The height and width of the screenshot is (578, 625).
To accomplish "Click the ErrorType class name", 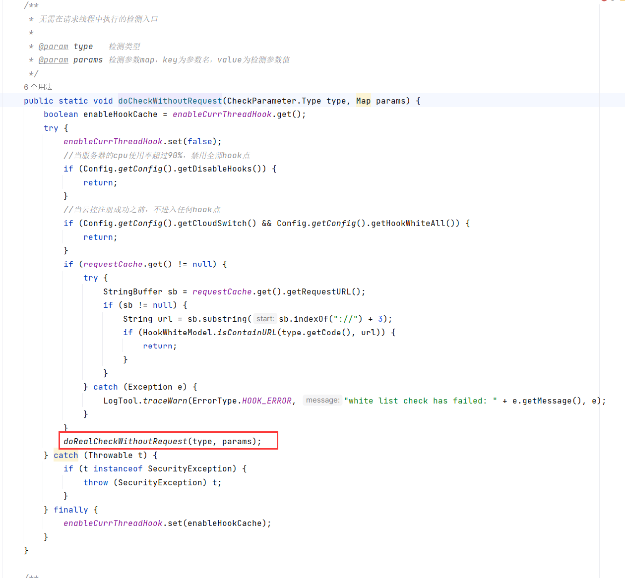I will (x=214, y=401).
